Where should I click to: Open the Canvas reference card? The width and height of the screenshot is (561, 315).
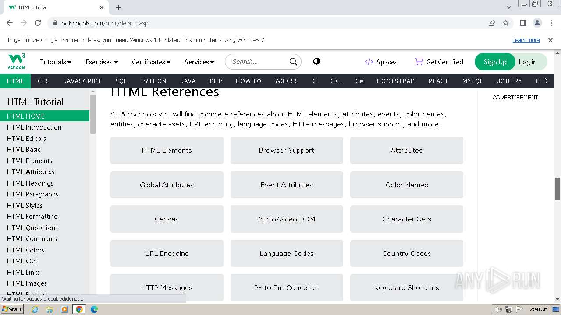(167, 219)
